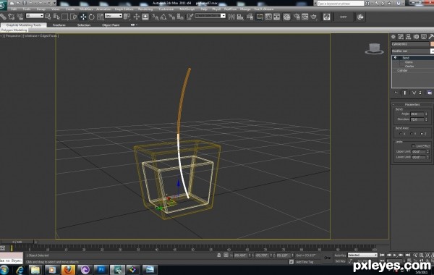The image size is (434, 275).
Task: Click the Play Animation button
Action: [395, 255]
